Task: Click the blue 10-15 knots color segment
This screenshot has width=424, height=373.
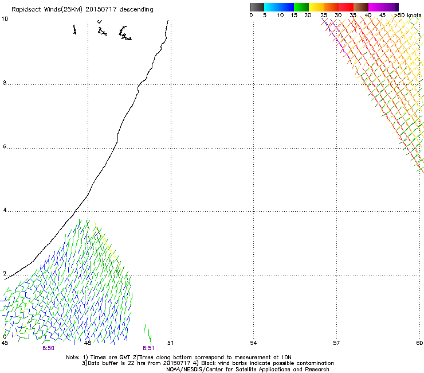Action: pos(286,7)
